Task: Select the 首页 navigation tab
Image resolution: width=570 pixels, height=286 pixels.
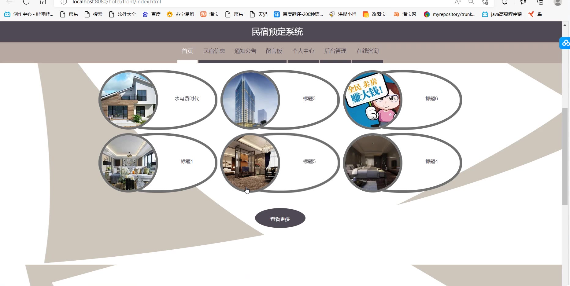Action: pyautogui.click(x=187, y=51)
